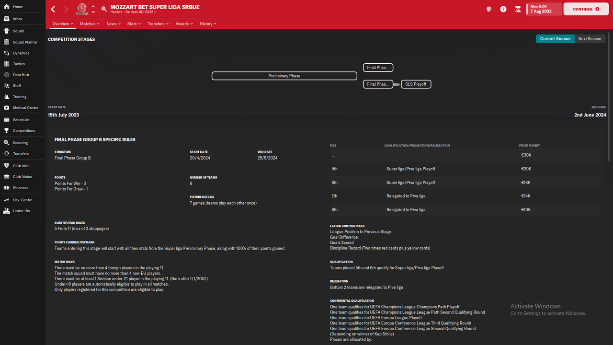Open Club Vision

click(23, 177)
